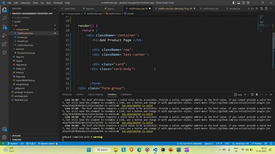Viewport: 275px width, 154px height.
Task: Click the first jsx-a11y/anchor-is-valid terminal link
Action: point(137,106)
